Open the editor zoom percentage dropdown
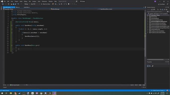Image resolution: width=170 pixels, height=95 pixels. click(5, 85)
